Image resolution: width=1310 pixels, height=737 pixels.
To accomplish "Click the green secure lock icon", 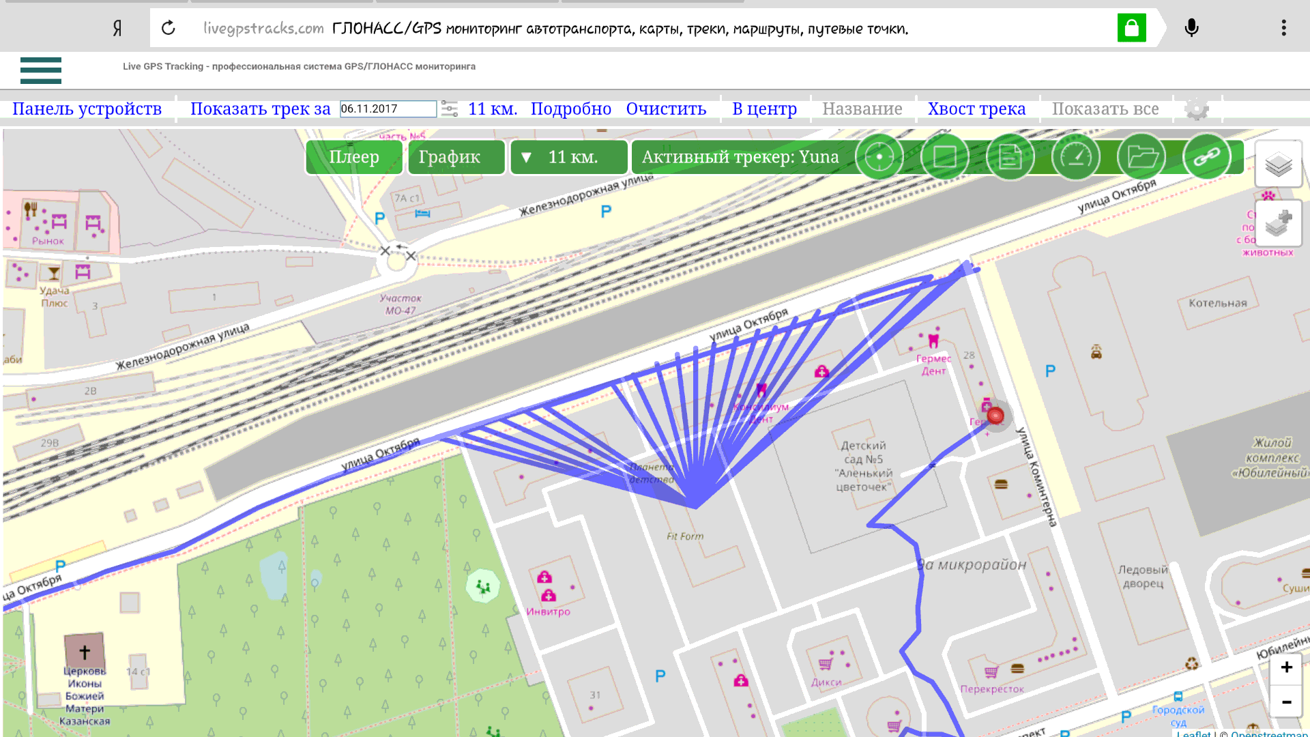I will (x=1131, y=28).
